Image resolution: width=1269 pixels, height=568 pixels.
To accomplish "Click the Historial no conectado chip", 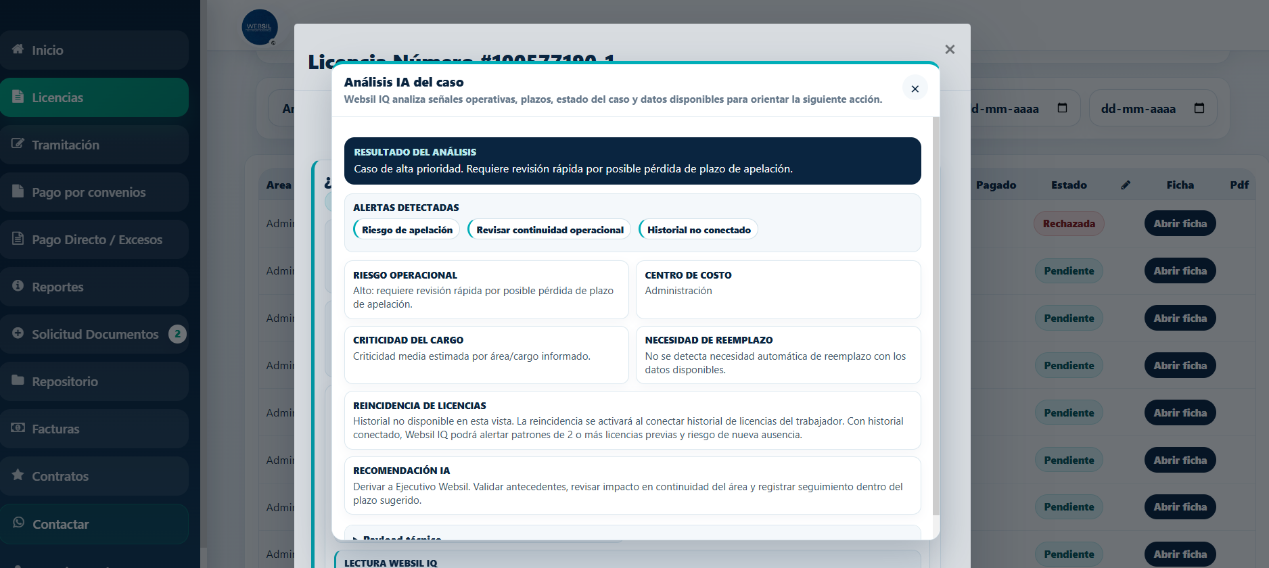I will pos(699,229).
